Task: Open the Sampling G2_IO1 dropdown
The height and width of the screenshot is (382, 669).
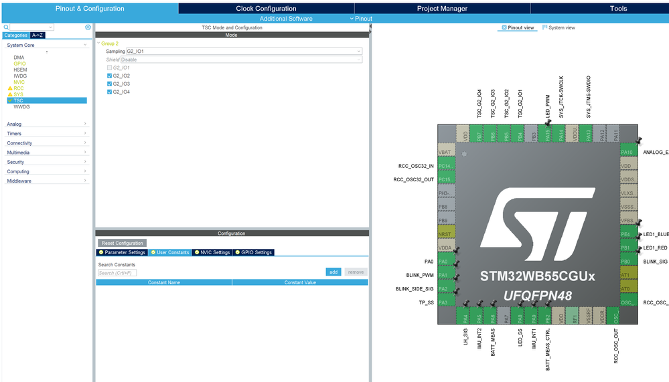Action: click(x=244, y=51)
